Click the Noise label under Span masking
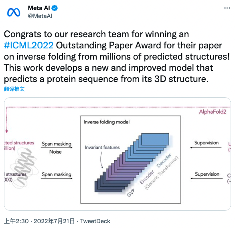This screenshot has width=235, height=228. point(55,152)
